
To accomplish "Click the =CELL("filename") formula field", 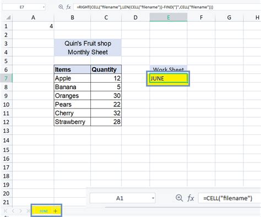I will pyautogui.click(x=230, y=198).
